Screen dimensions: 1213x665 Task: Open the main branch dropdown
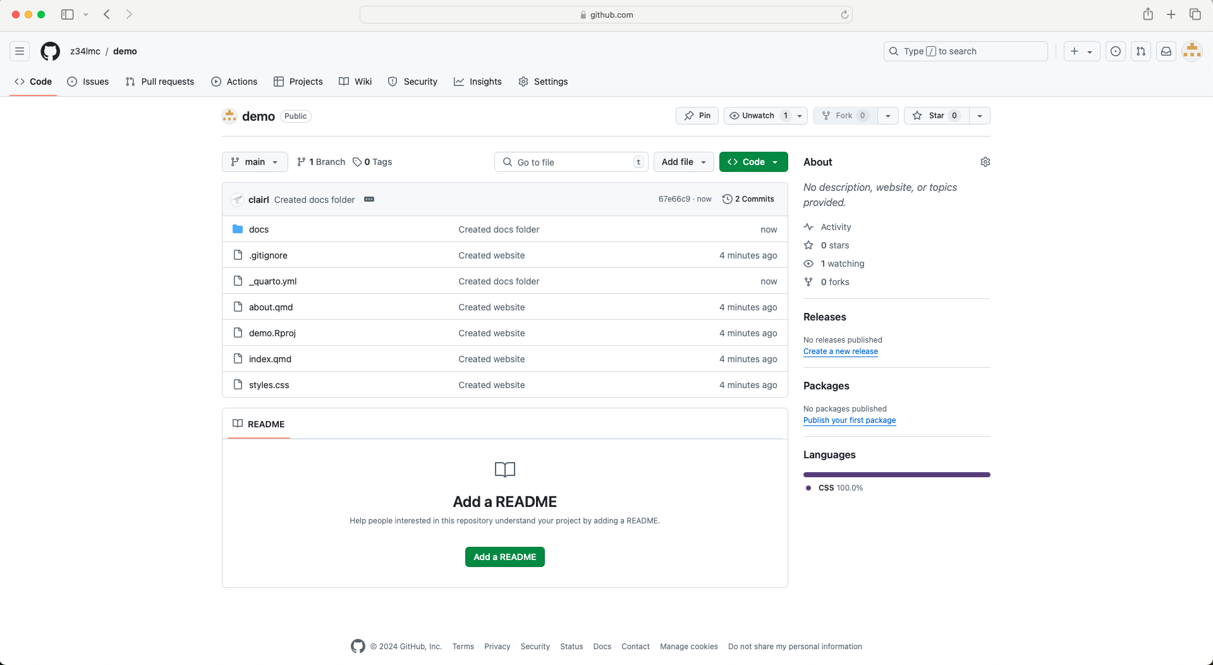coord(255,162)
